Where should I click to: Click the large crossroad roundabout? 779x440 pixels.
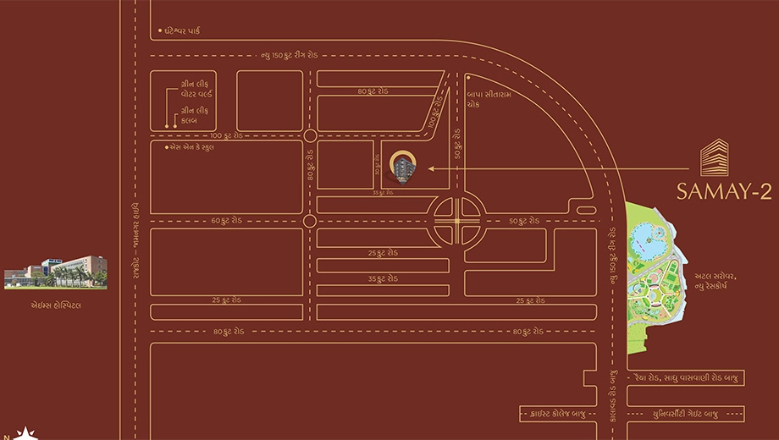pos(457,221)
